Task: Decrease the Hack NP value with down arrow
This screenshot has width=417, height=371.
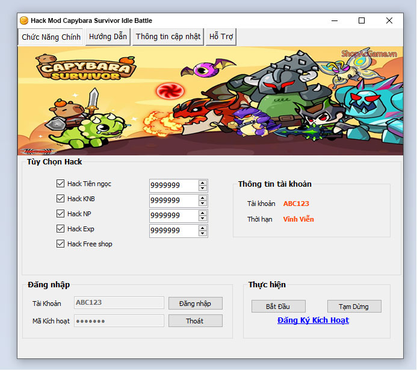Action: click(202, 218)
